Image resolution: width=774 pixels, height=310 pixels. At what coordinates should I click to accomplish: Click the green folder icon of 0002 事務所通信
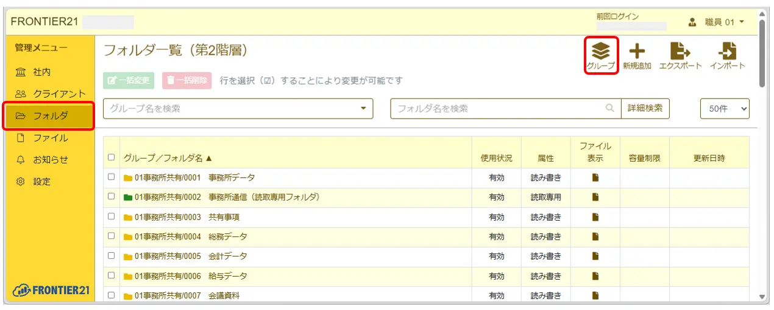coord(128,198)
